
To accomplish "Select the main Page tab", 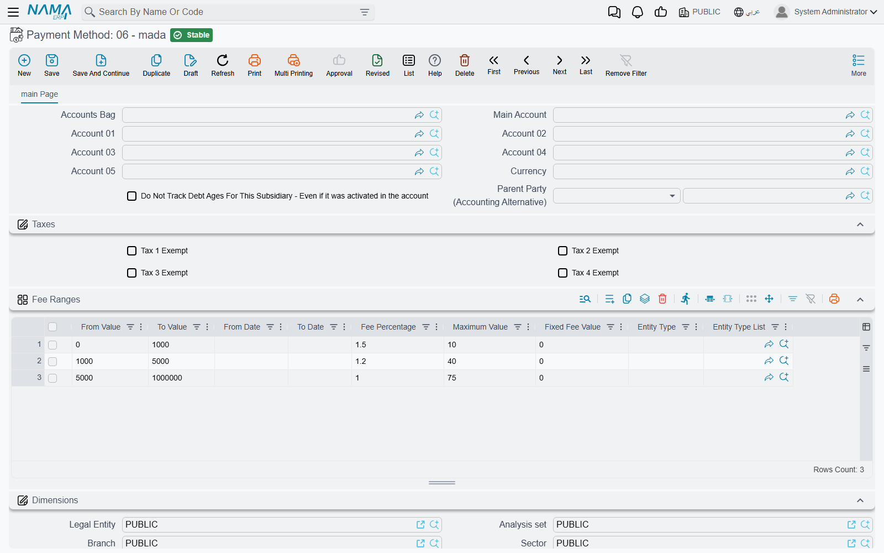I will 39,94.
